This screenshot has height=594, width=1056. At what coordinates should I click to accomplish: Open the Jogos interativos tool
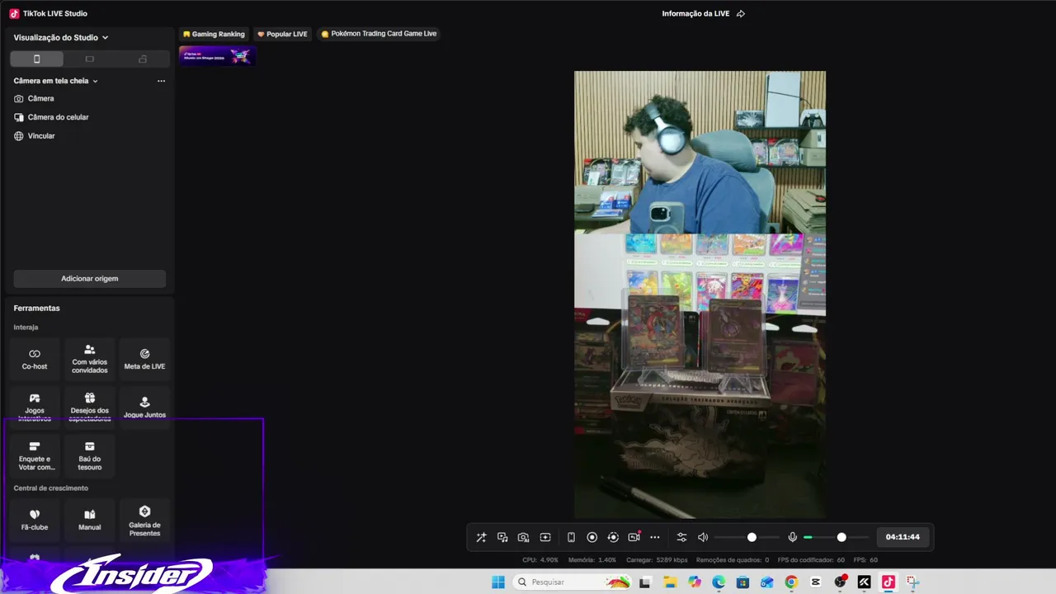(35, 407)
